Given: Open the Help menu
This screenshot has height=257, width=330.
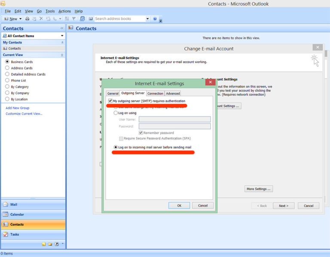Looking at the screenshot, I should click(79, 11).
